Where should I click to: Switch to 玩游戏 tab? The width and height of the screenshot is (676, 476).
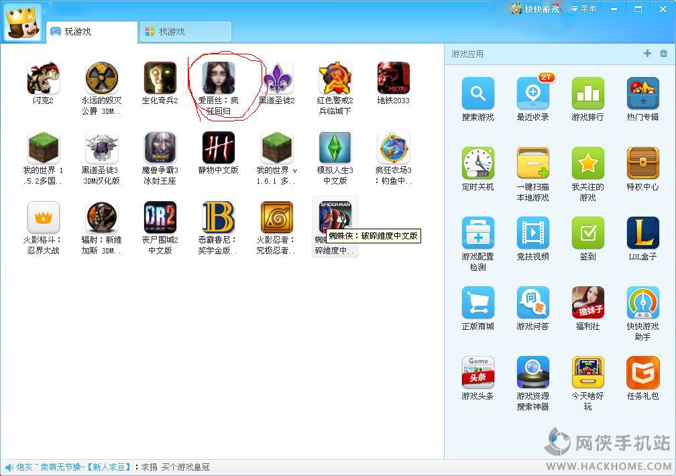(91, 32)
